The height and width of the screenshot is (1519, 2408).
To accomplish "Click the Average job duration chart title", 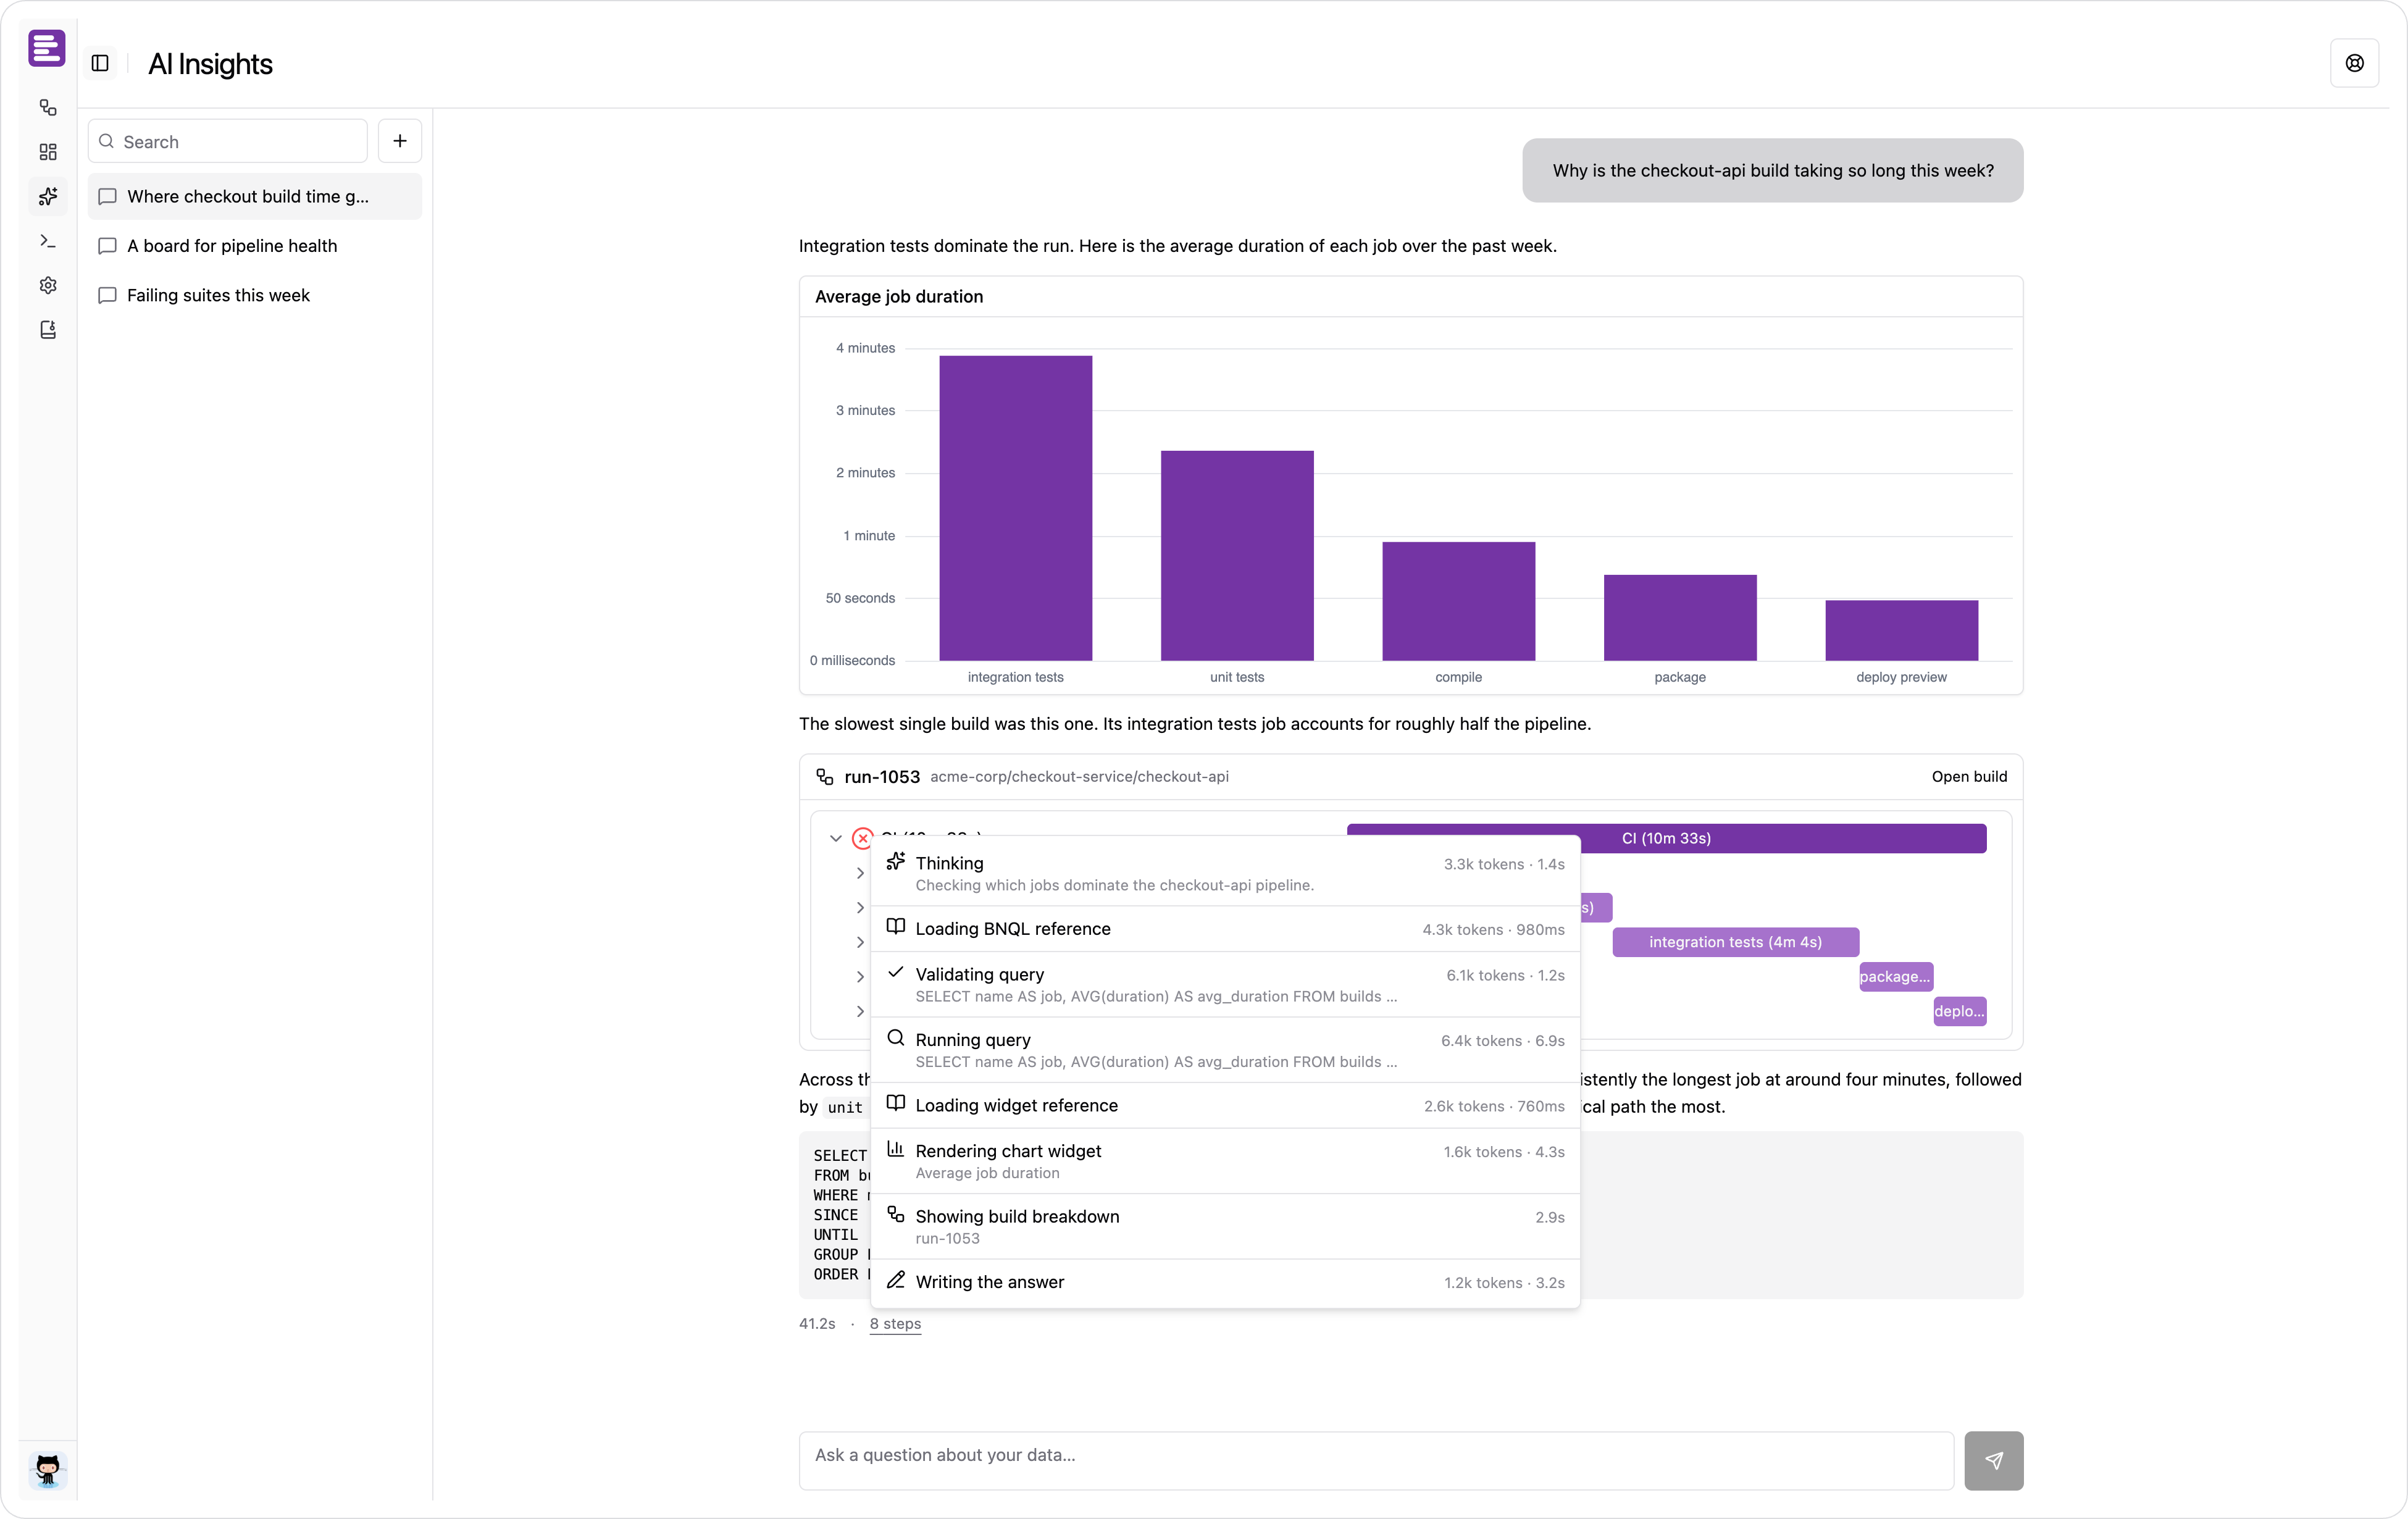I will coord(899,296).
